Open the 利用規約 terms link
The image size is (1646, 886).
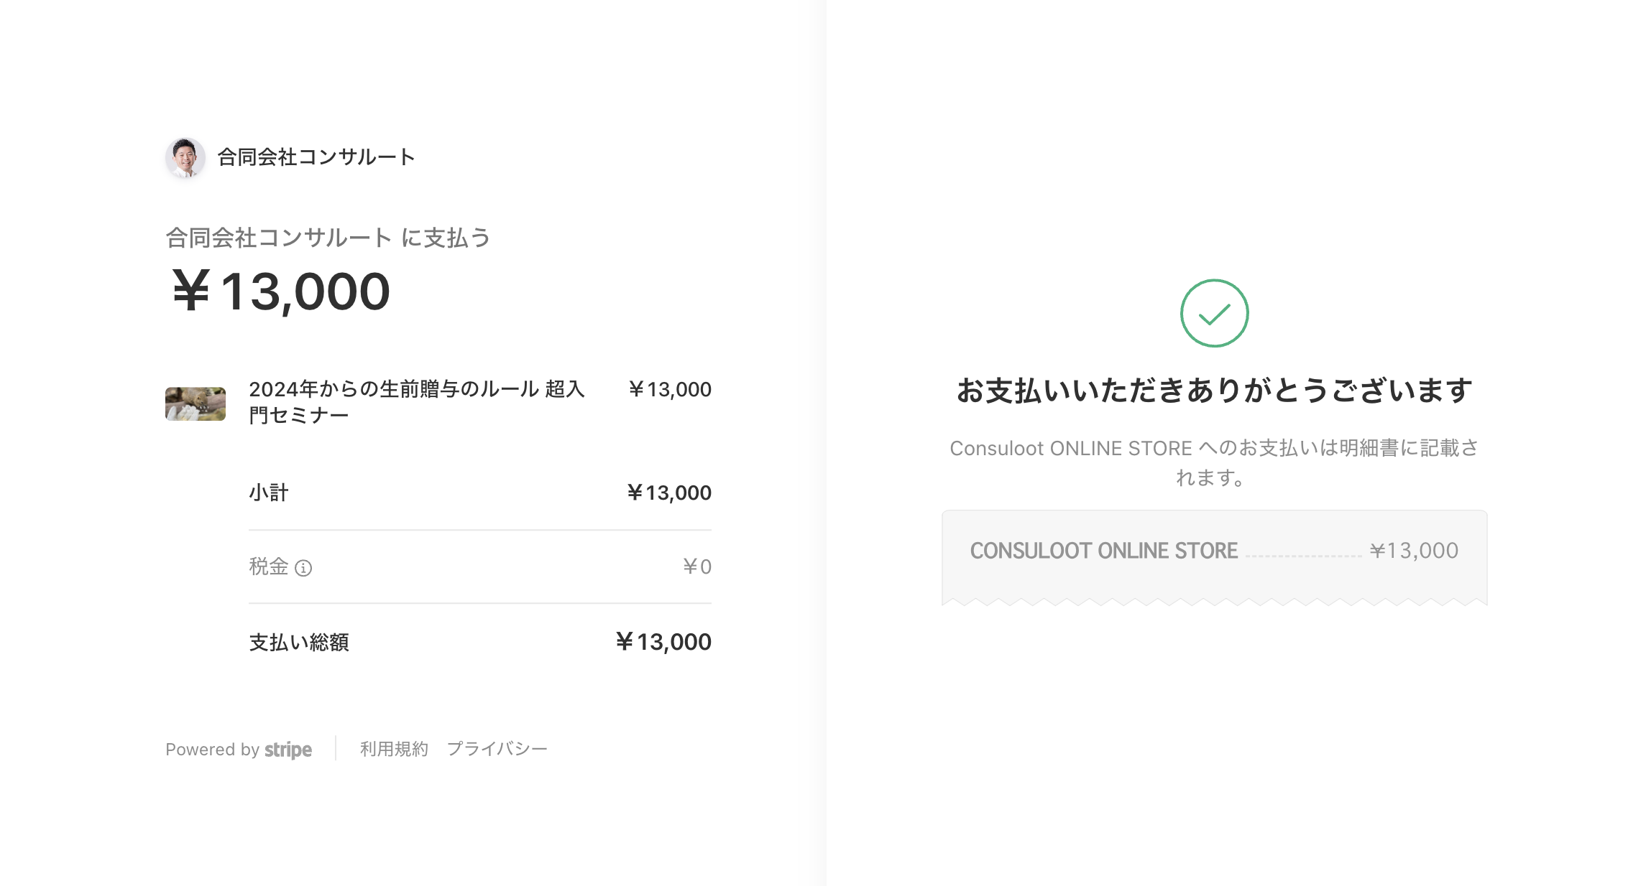(x=394, y=749)
